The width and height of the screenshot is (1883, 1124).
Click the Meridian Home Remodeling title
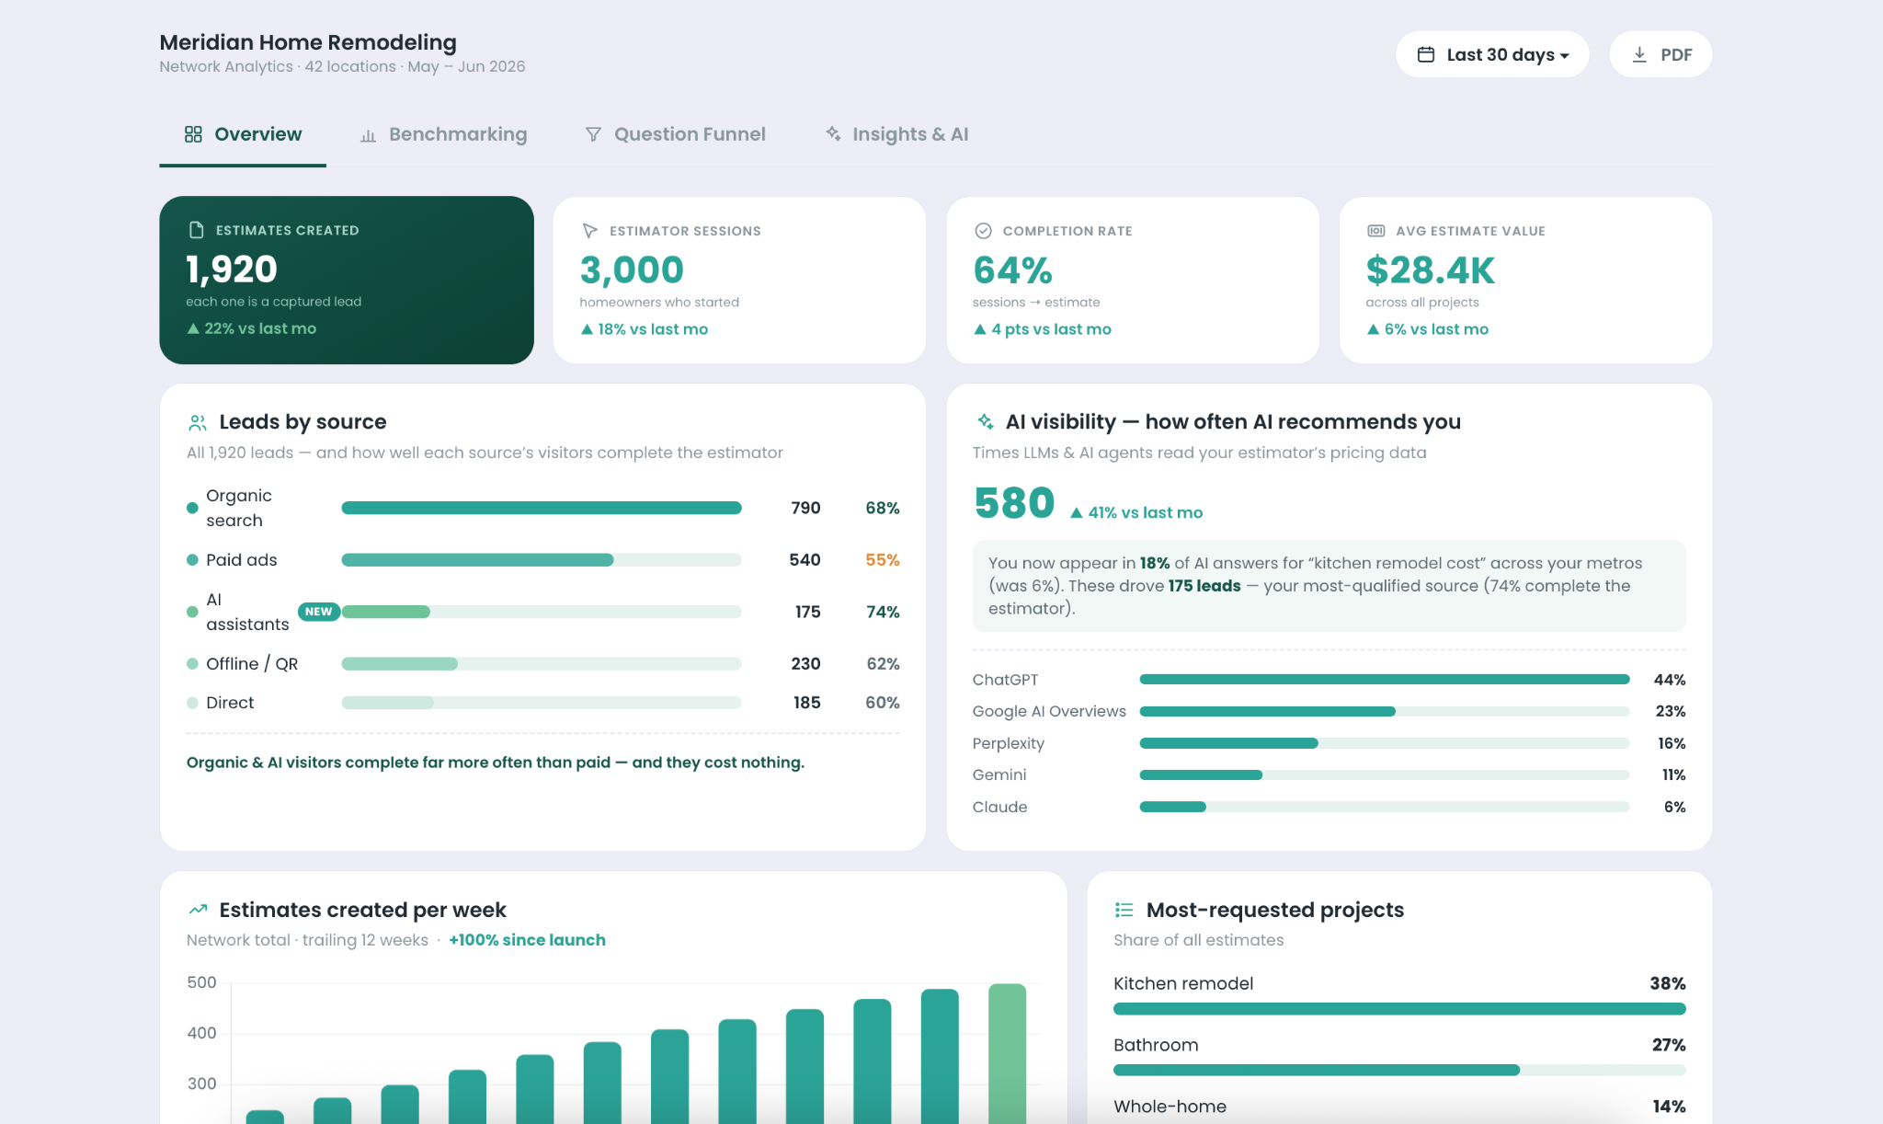coord(308,42)
